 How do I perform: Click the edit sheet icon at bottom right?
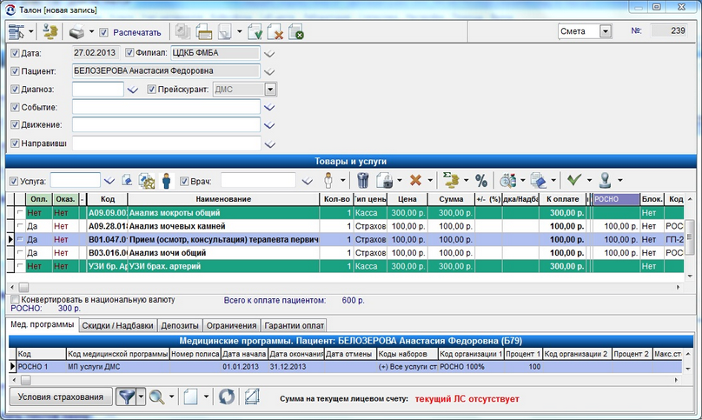click(252, 397)
